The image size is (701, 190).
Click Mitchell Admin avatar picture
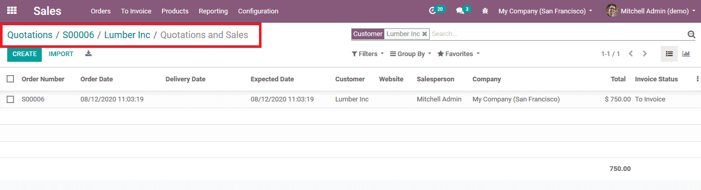(x=612, y=10)
